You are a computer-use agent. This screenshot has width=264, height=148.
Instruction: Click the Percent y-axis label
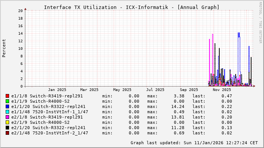click(x=4, y=48)
